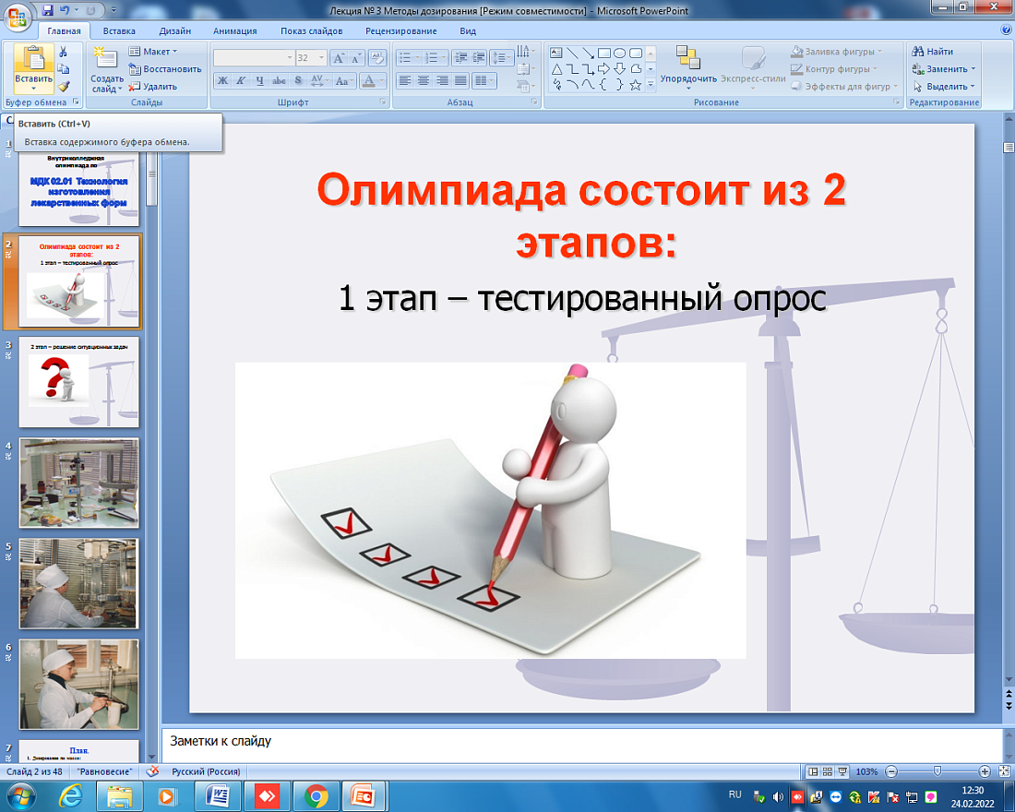
Task: Switch to Slide Sorter view in status bar
Action: pyautogui.click(x=828, y=771)
